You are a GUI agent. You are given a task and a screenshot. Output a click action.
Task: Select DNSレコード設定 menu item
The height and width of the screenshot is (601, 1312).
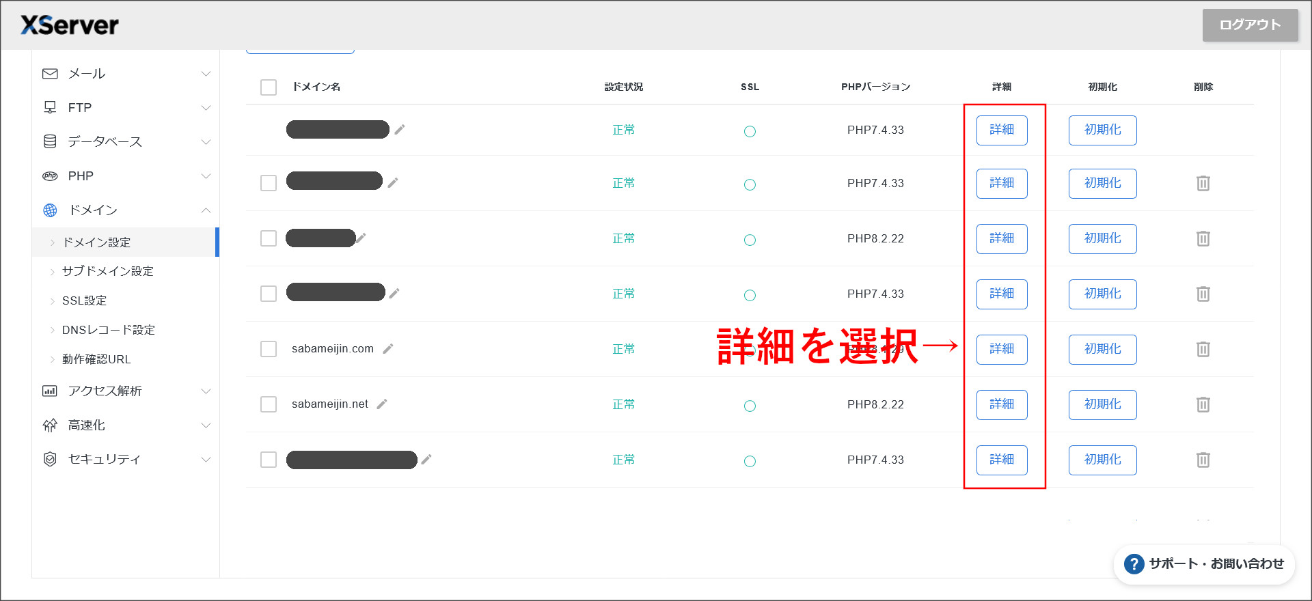pos(108,330)
